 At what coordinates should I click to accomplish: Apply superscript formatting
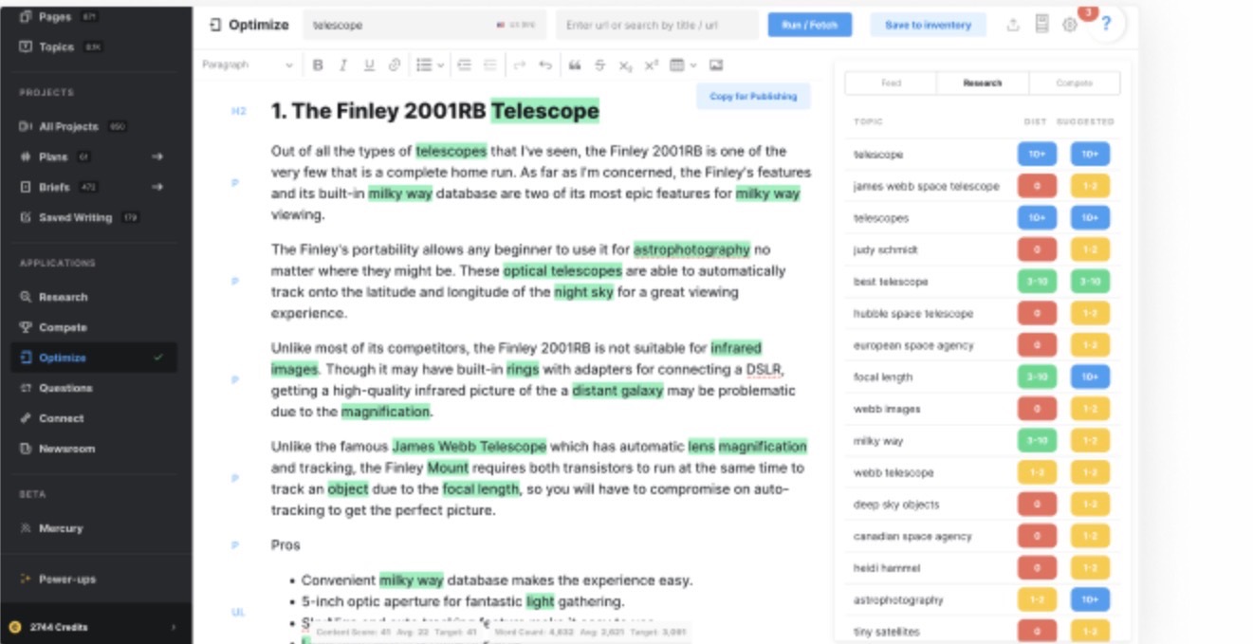click(x=652, y=65)
